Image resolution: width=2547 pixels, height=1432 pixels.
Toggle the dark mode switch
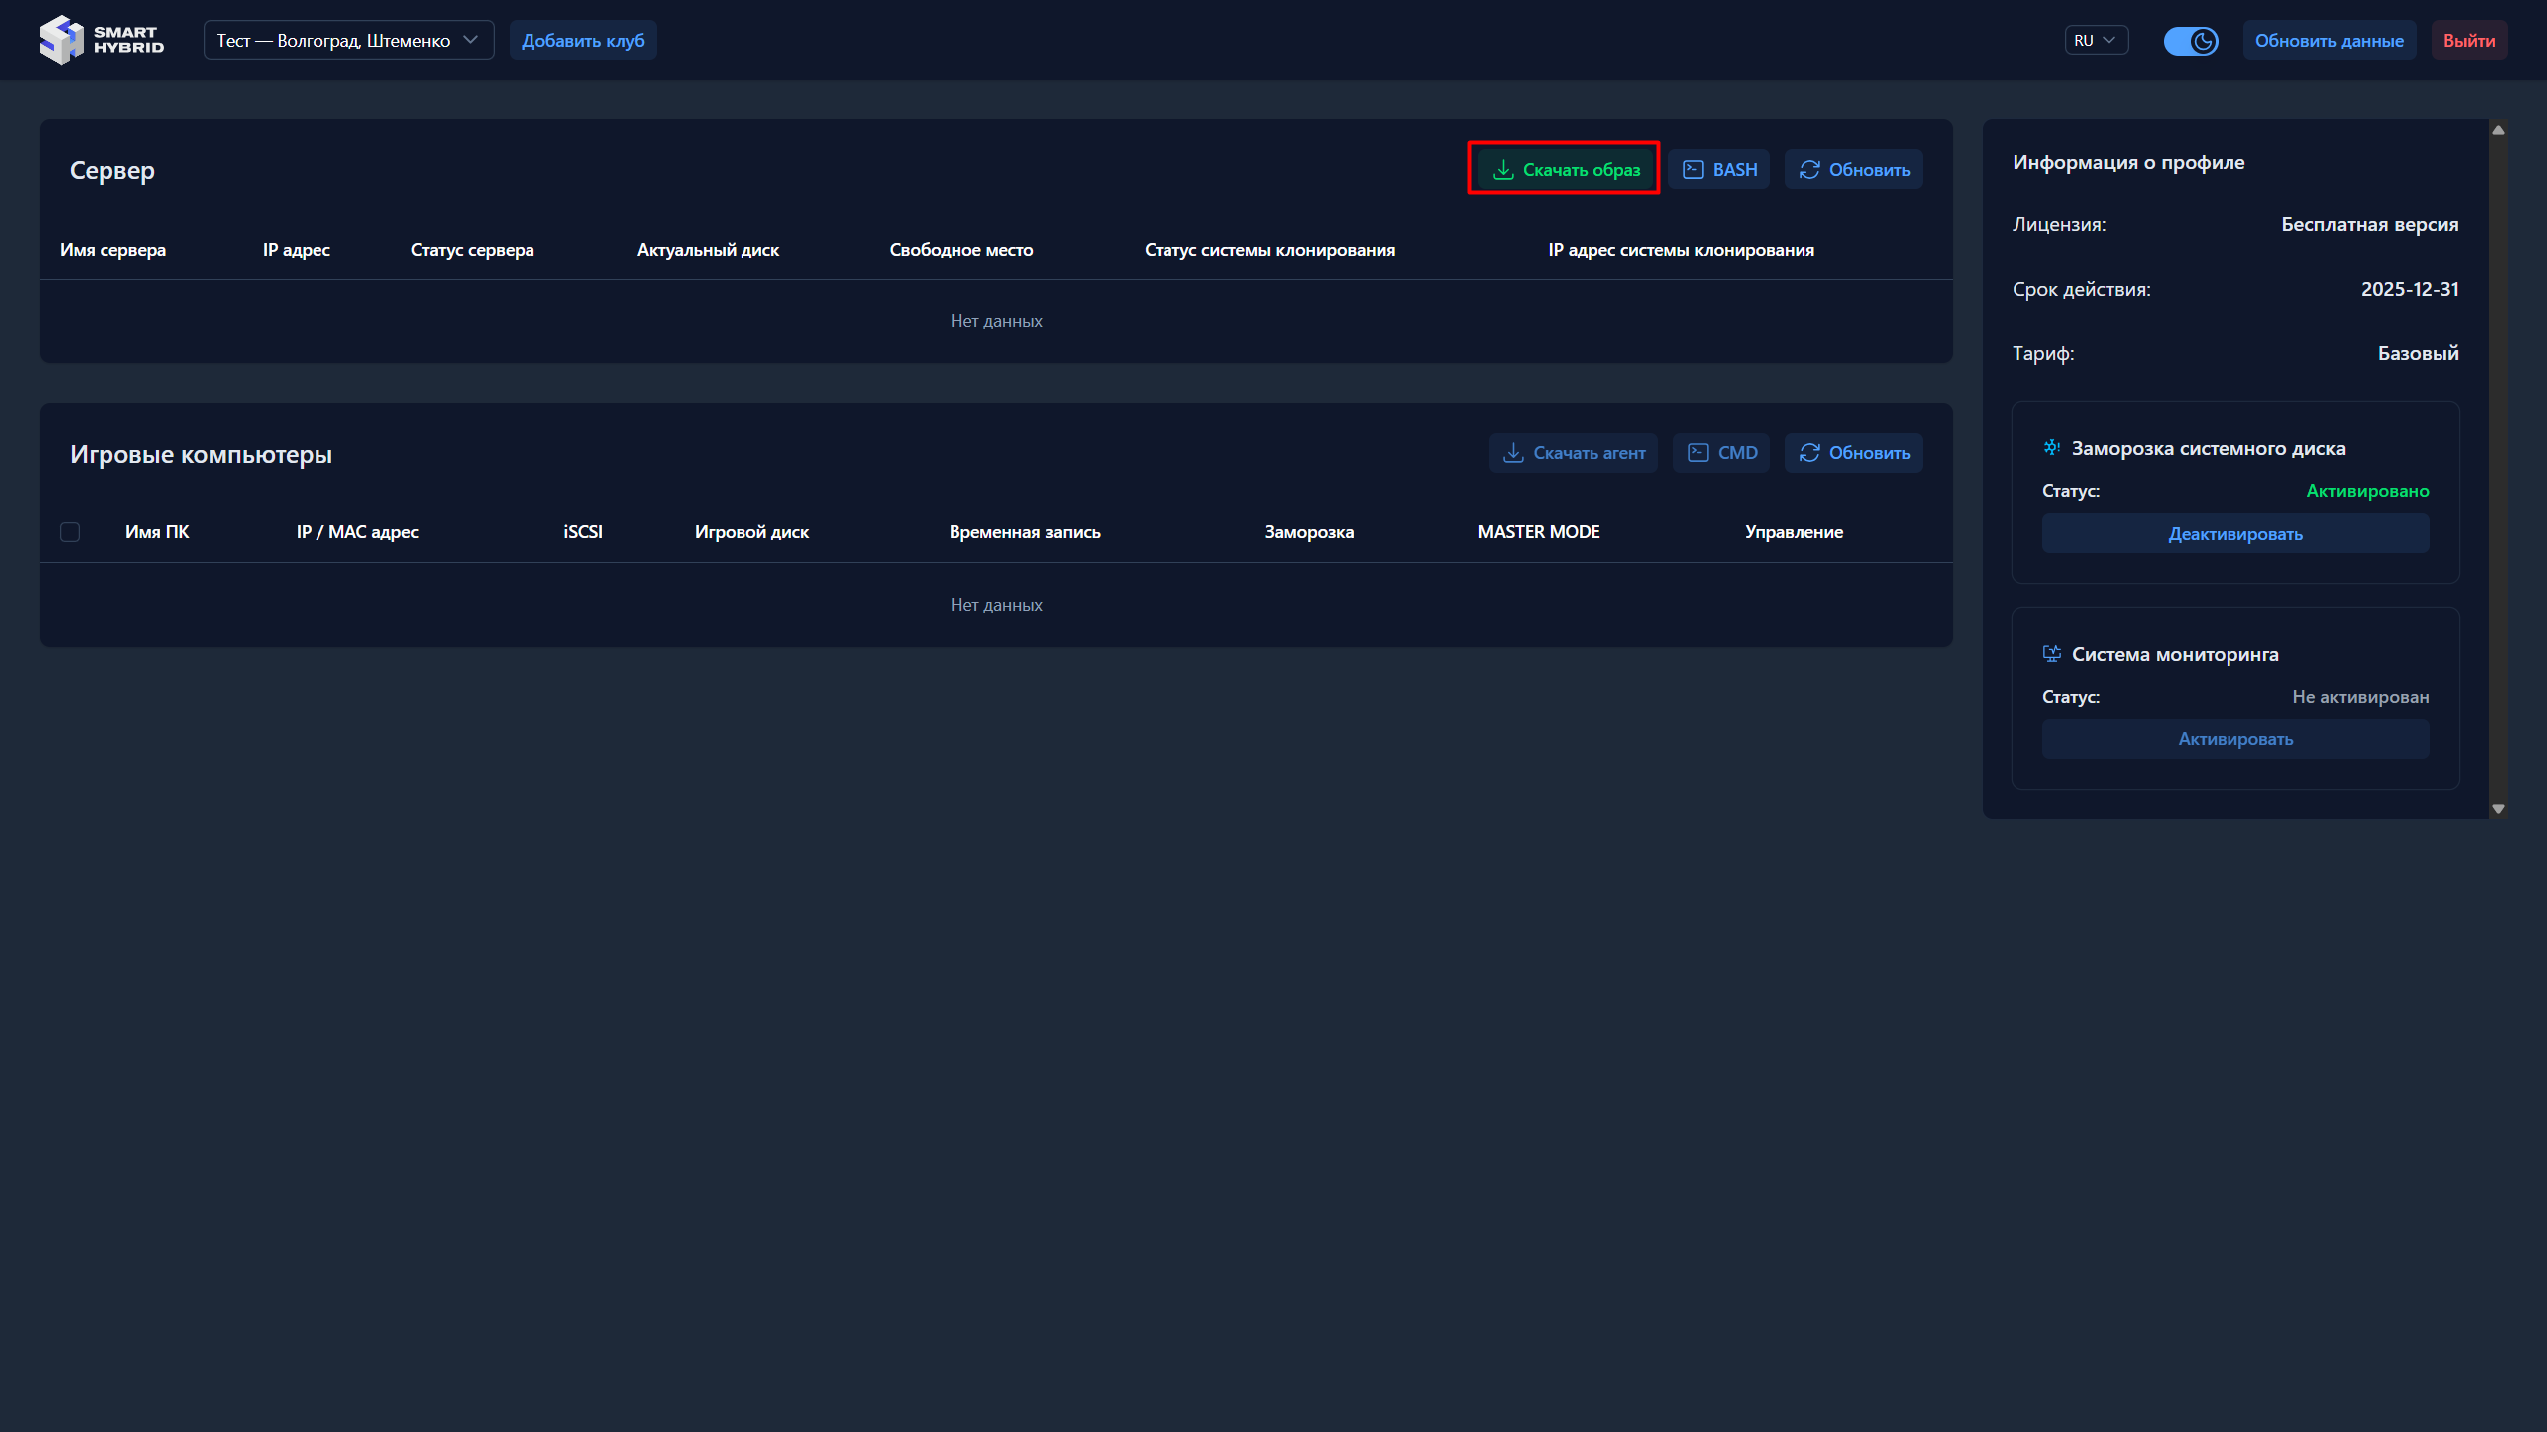coord(2190,41)
